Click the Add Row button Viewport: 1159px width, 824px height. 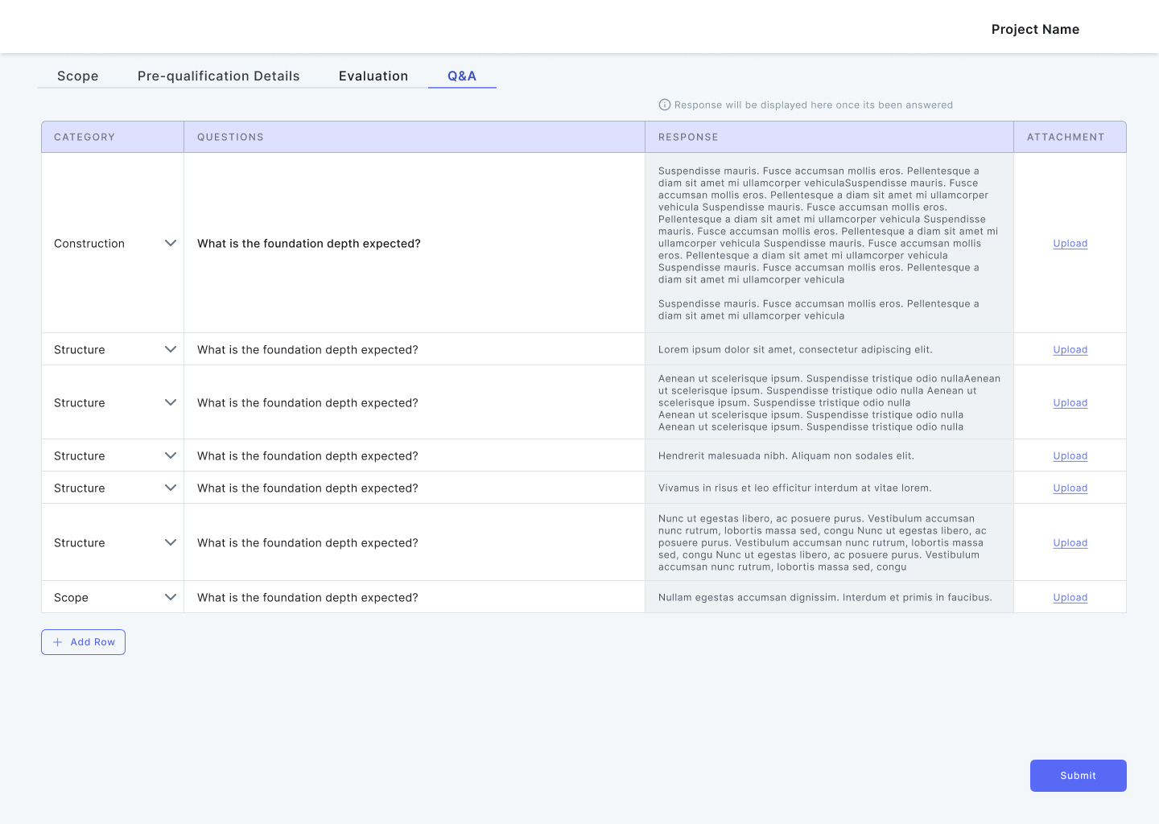pos(83,642)
